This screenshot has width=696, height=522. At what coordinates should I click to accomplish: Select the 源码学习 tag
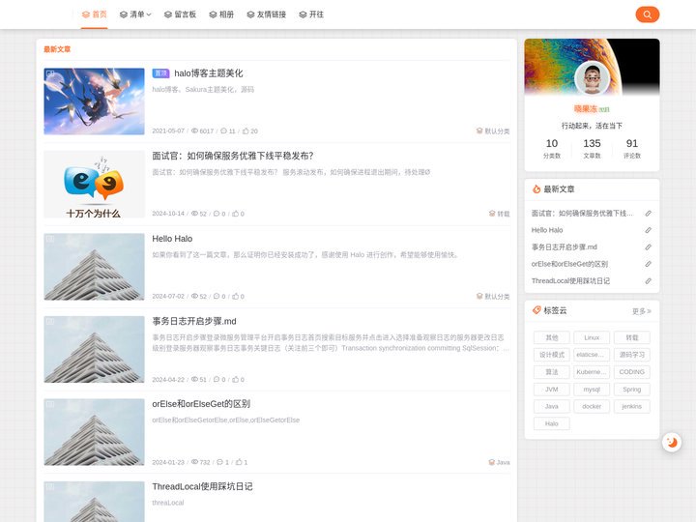click(632, 355)
